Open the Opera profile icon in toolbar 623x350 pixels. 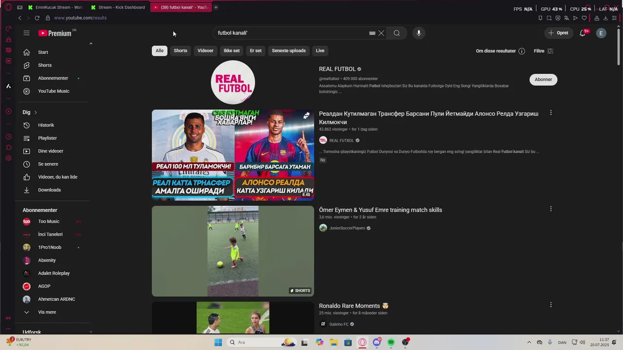pyautogui.click(x=597, y=18)
